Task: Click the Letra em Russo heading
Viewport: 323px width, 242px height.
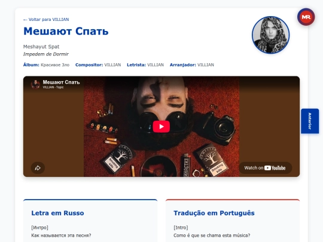Action: (x=57, y=213)
